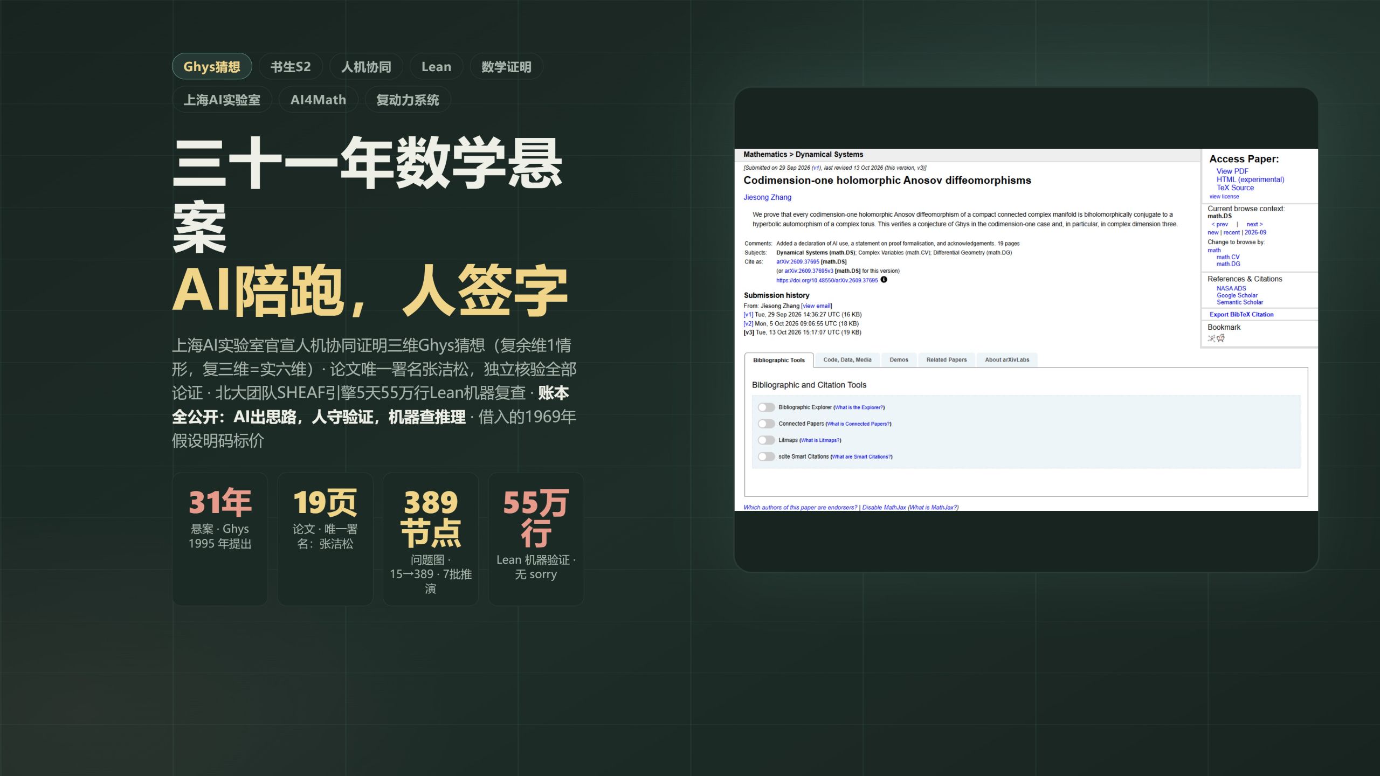Open the Code, Data, Media tab
This screenshot has height=776, width=1380.
pyautogui.click(x=847, y=359)
